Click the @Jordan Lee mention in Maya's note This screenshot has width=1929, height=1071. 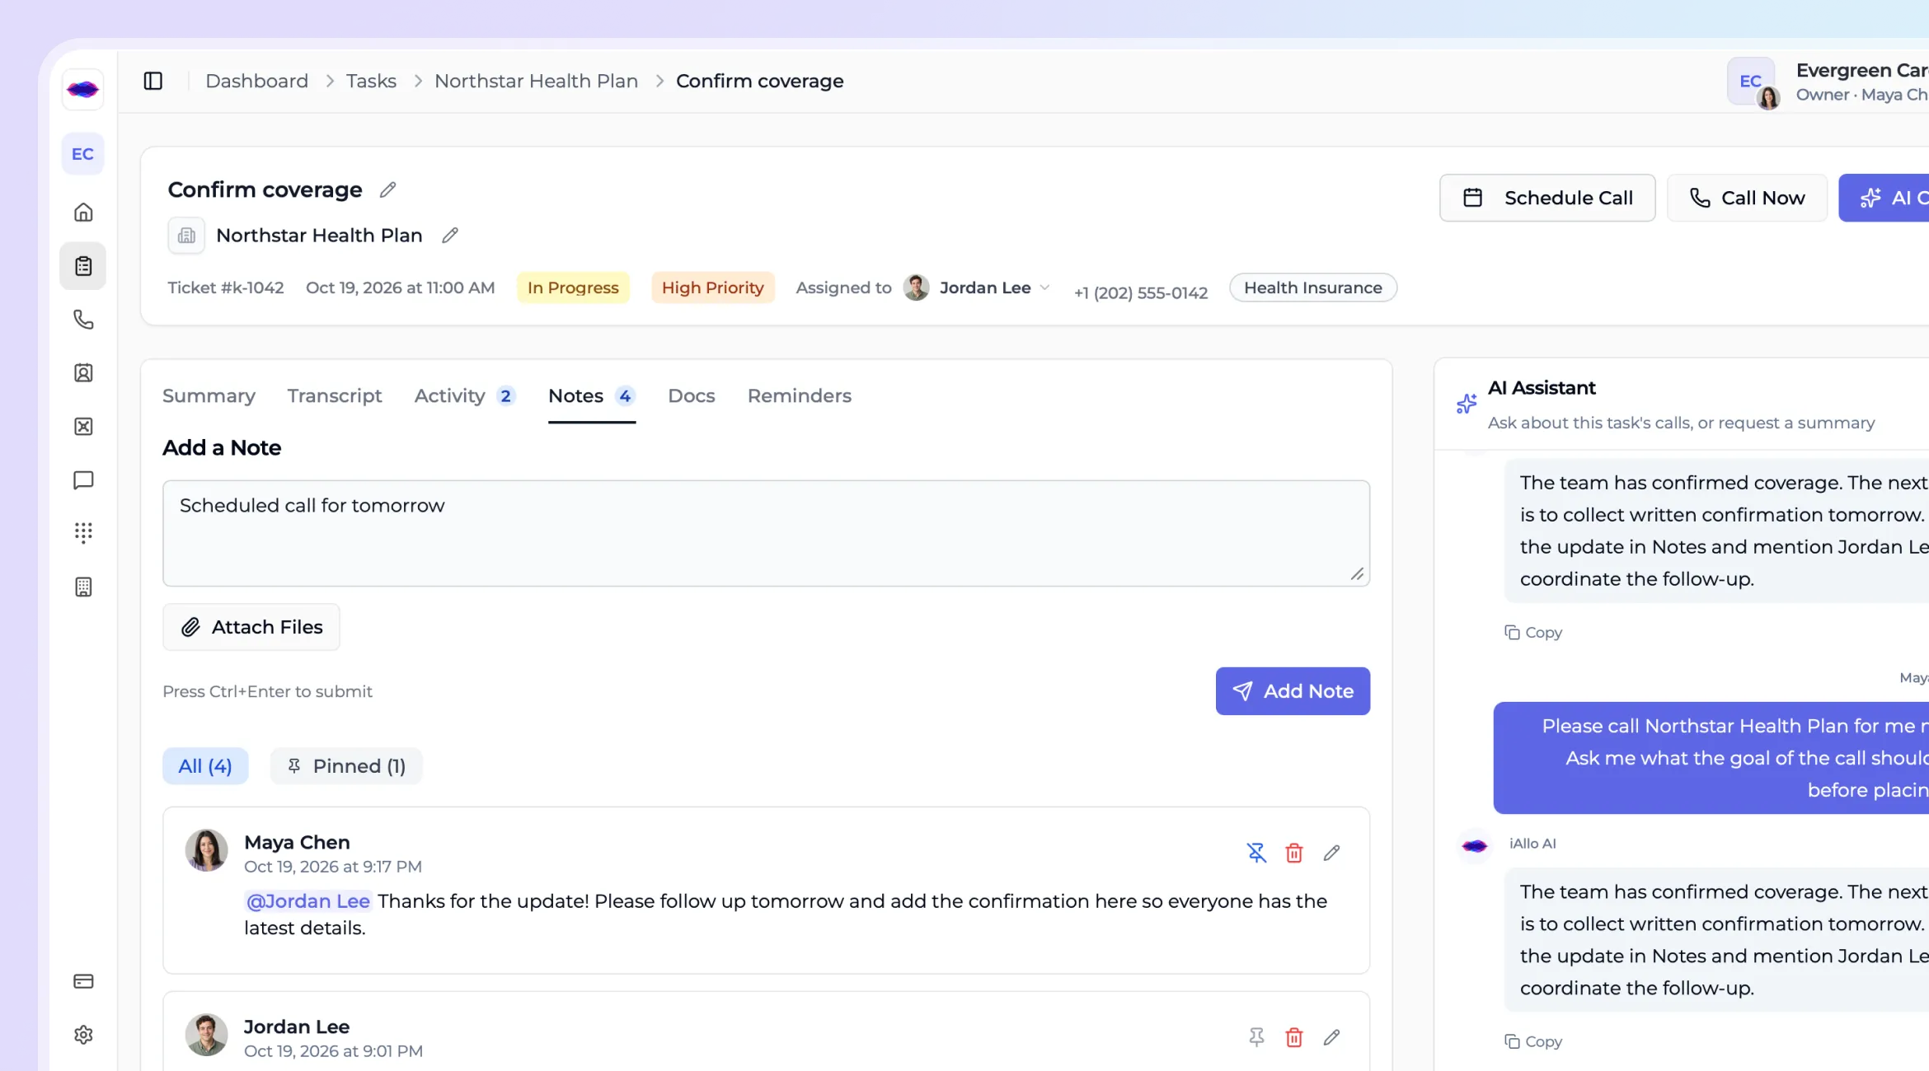click(308, 901)
